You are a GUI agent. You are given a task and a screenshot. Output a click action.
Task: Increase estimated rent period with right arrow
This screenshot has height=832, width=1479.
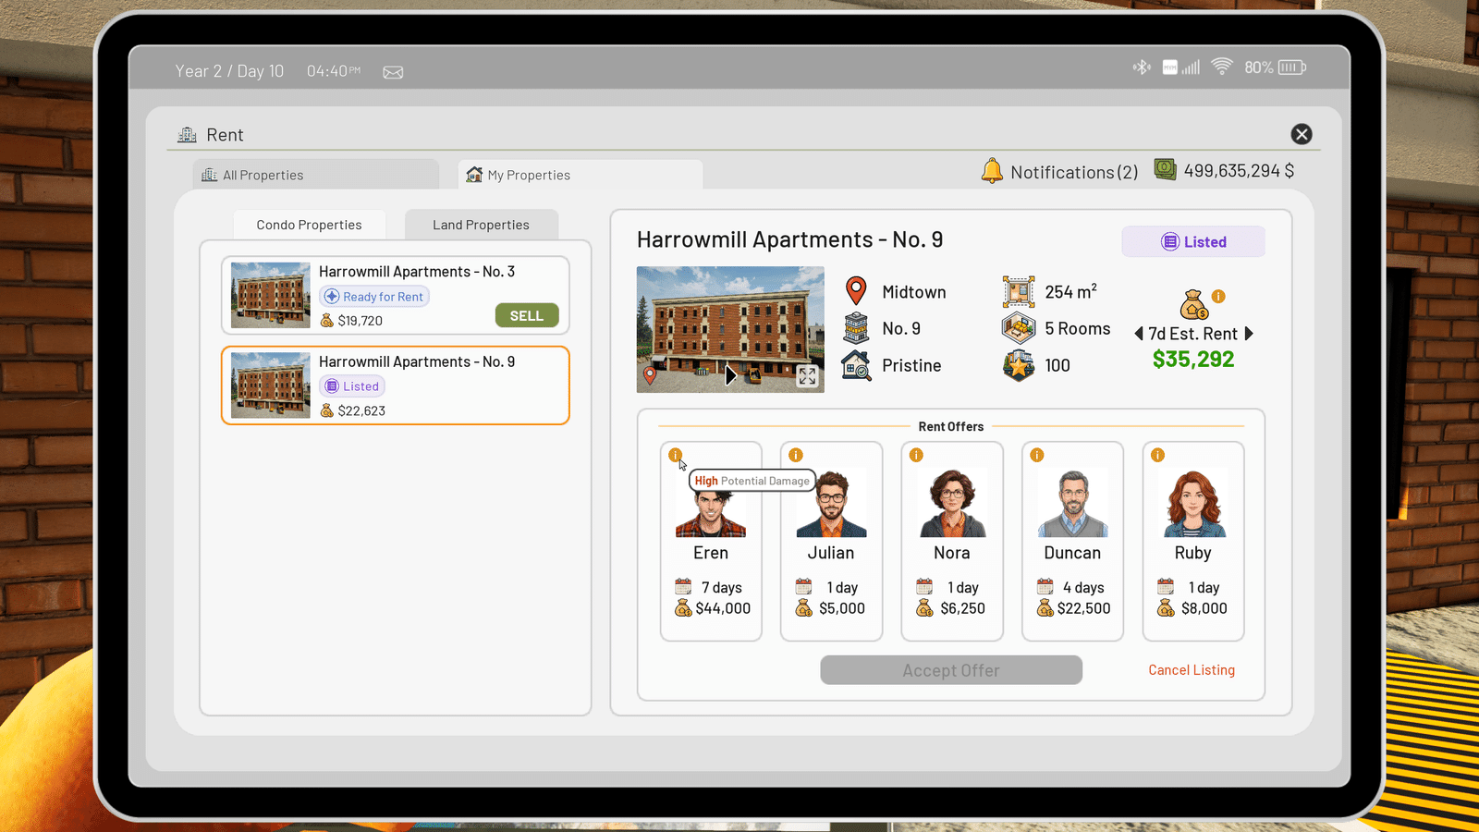coord(1249,334)
